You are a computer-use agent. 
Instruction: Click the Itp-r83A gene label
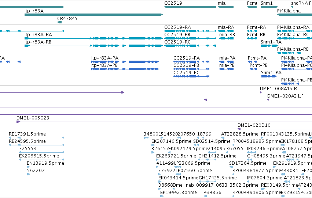coord(34,11)
